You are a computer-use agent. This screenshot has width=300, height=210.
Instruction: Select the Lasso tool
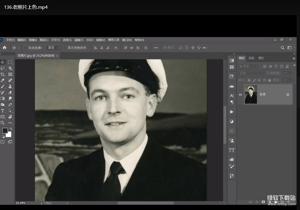[x=3, y=68]
